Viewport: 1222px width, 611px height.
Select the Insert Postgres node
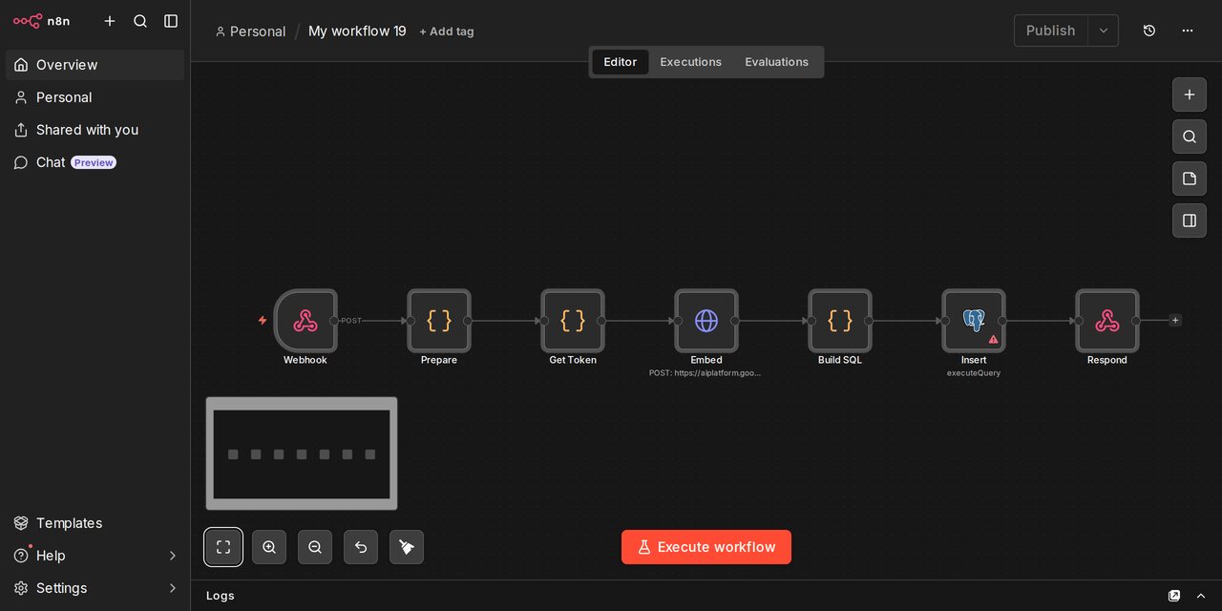click(974, 321)
